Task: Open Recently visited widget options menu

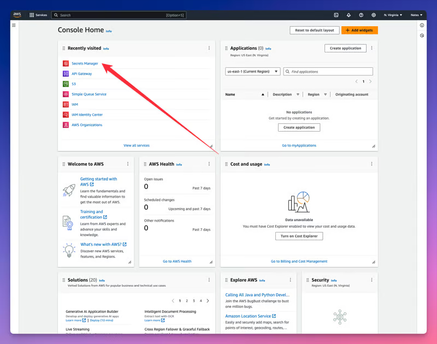Action: click(x=209, y=48)
